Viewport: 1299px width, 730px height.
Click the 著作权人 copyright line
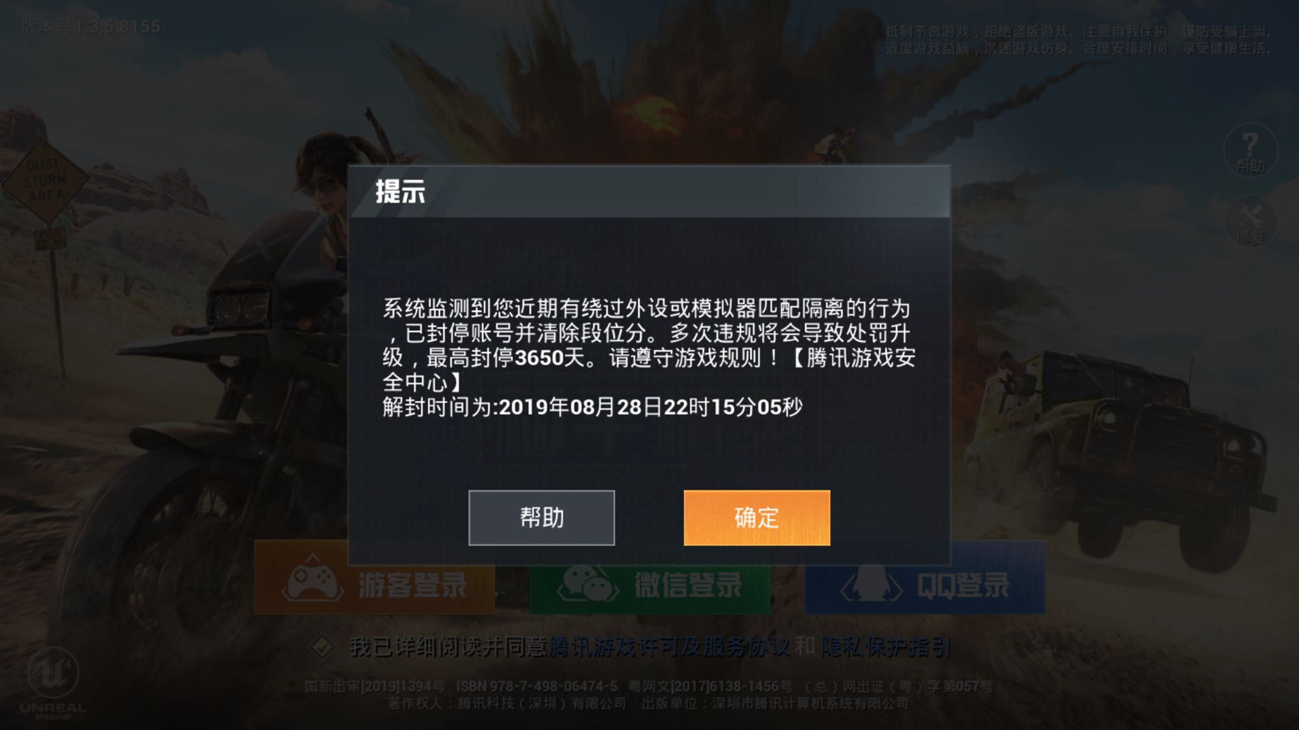coord(648,704)
